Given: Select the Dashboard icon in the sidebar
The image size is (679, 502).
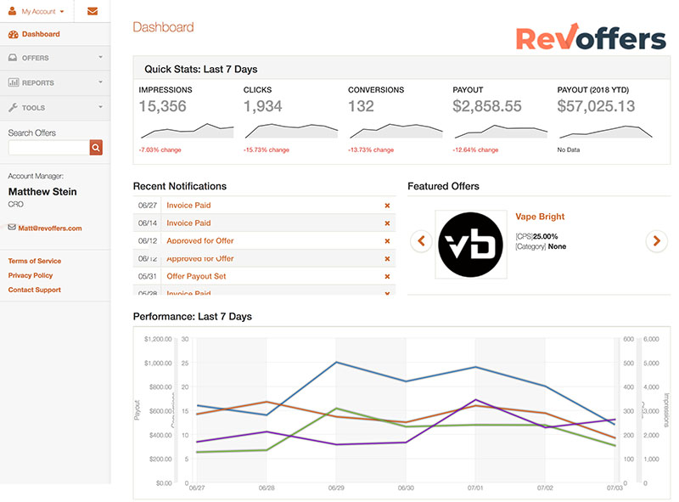Looking at the screenshot, I should pyautogui.click(x=12, y=34).
